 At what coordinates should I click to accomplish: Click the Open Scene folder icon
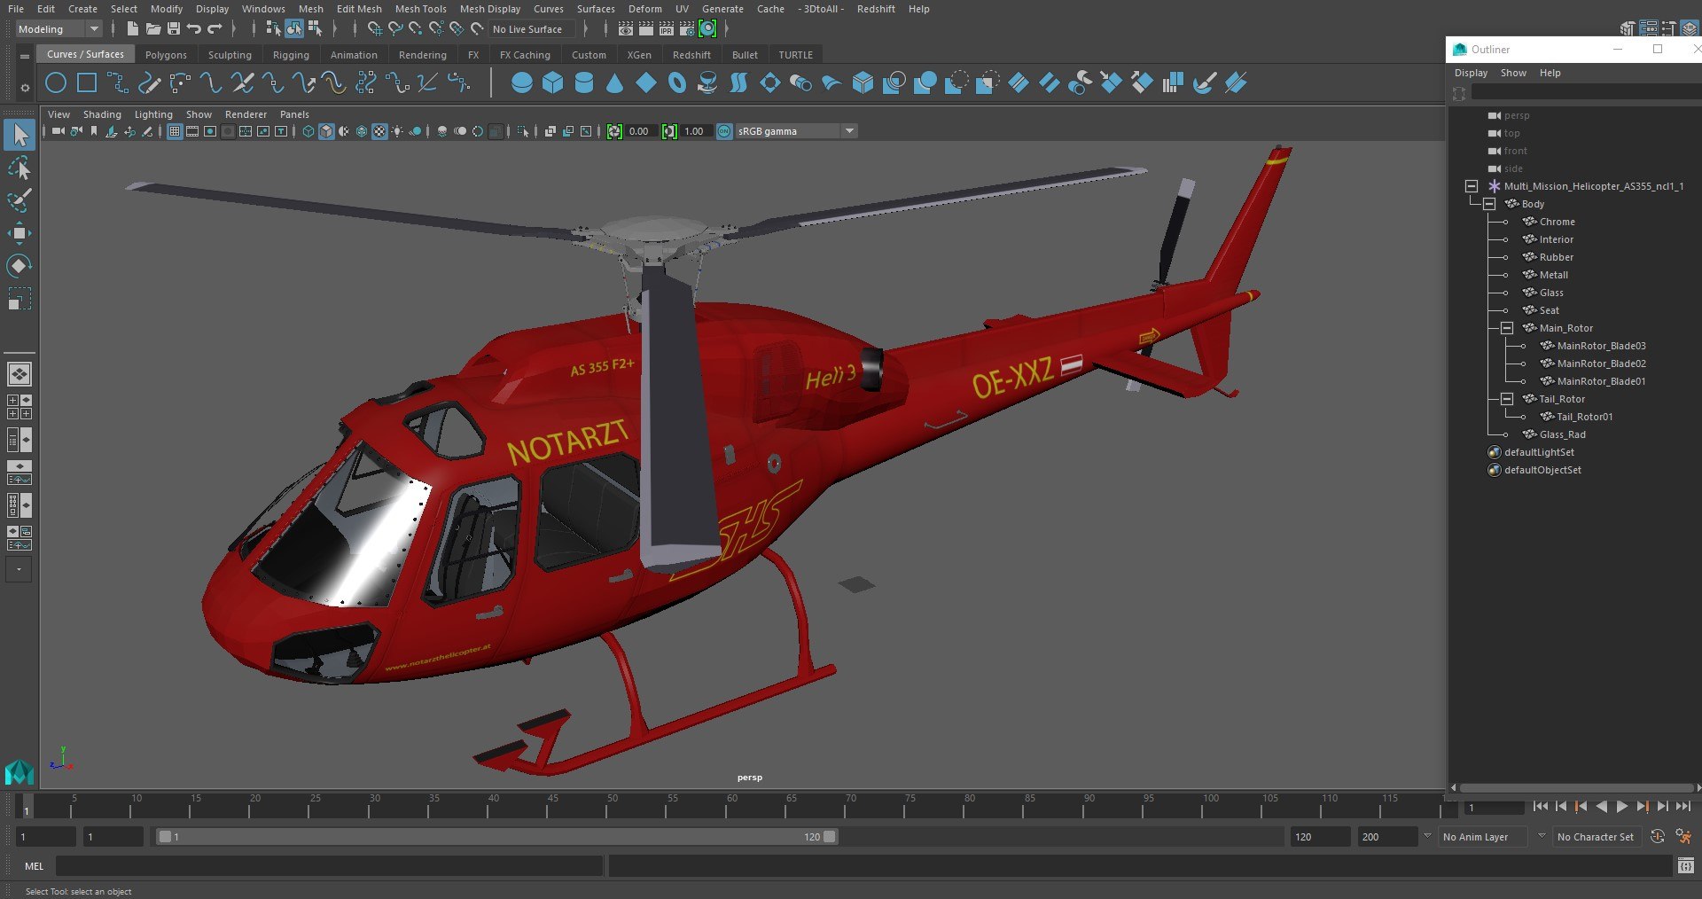point(152,29)
